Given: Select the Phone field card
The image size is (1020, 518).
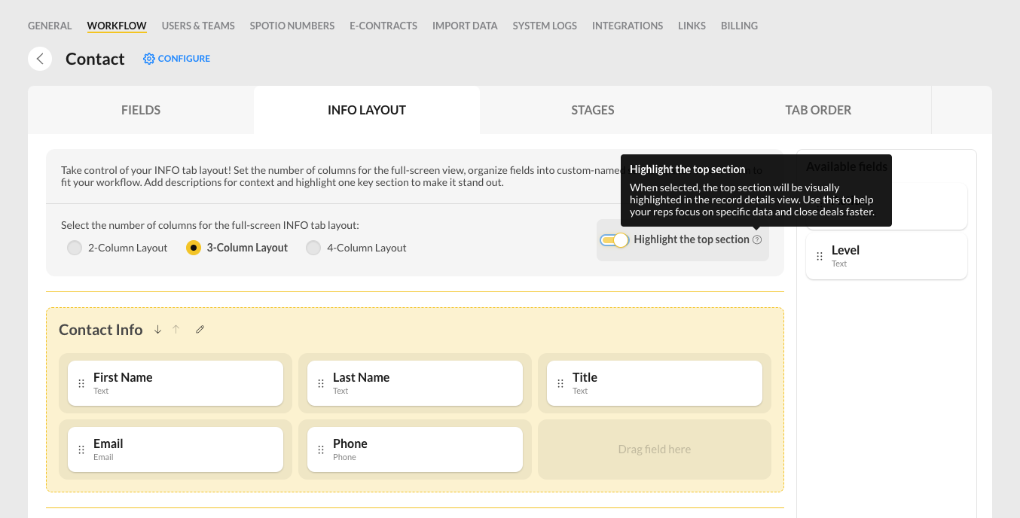Looking at the screenshot, I should click(415, 449).
